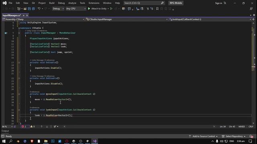Open the Attach to Unity dropdown arrow
Image resolution: width=257 pixels, height=144 pixels.
[x=108, y=9]
